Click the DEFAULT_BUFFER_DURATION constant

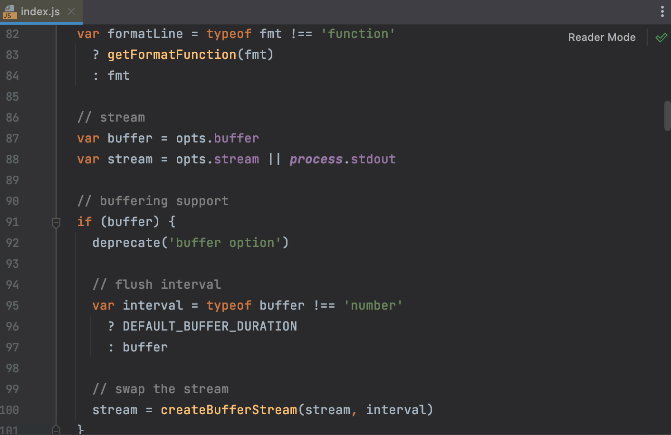(210, 326)
